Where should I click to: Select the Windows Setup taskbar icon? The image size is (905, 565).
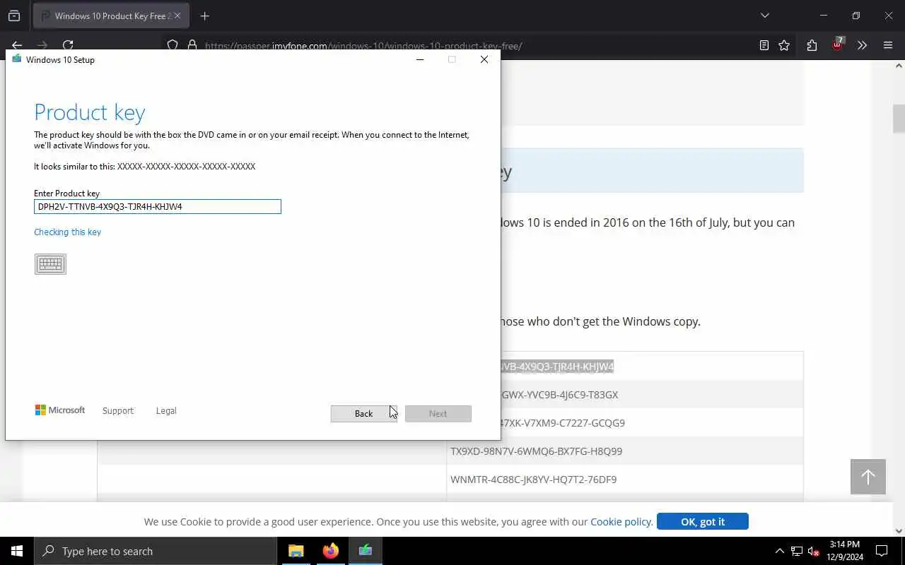(366, 551)
